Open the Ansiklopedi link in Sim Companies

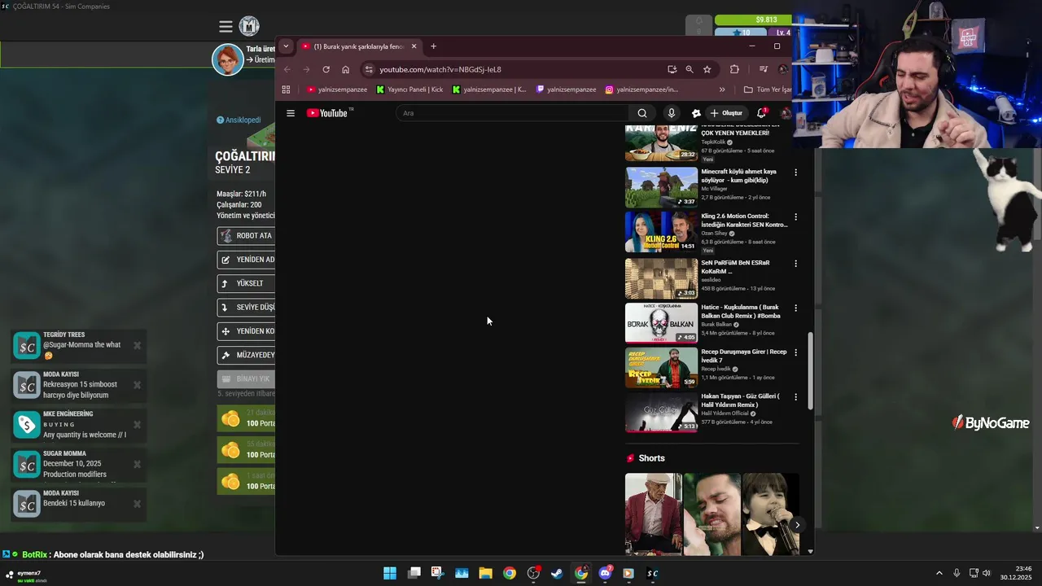(239, 120)
